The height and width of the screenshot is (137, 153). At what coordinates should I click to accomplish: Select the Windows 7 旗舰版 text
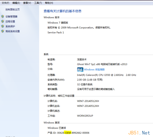58,23
